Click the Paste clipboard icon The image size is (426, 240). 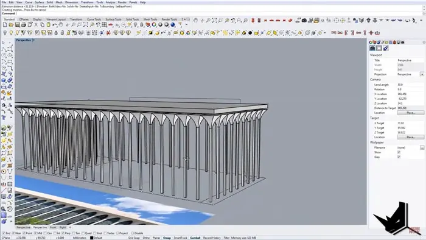tap(48, 25)
